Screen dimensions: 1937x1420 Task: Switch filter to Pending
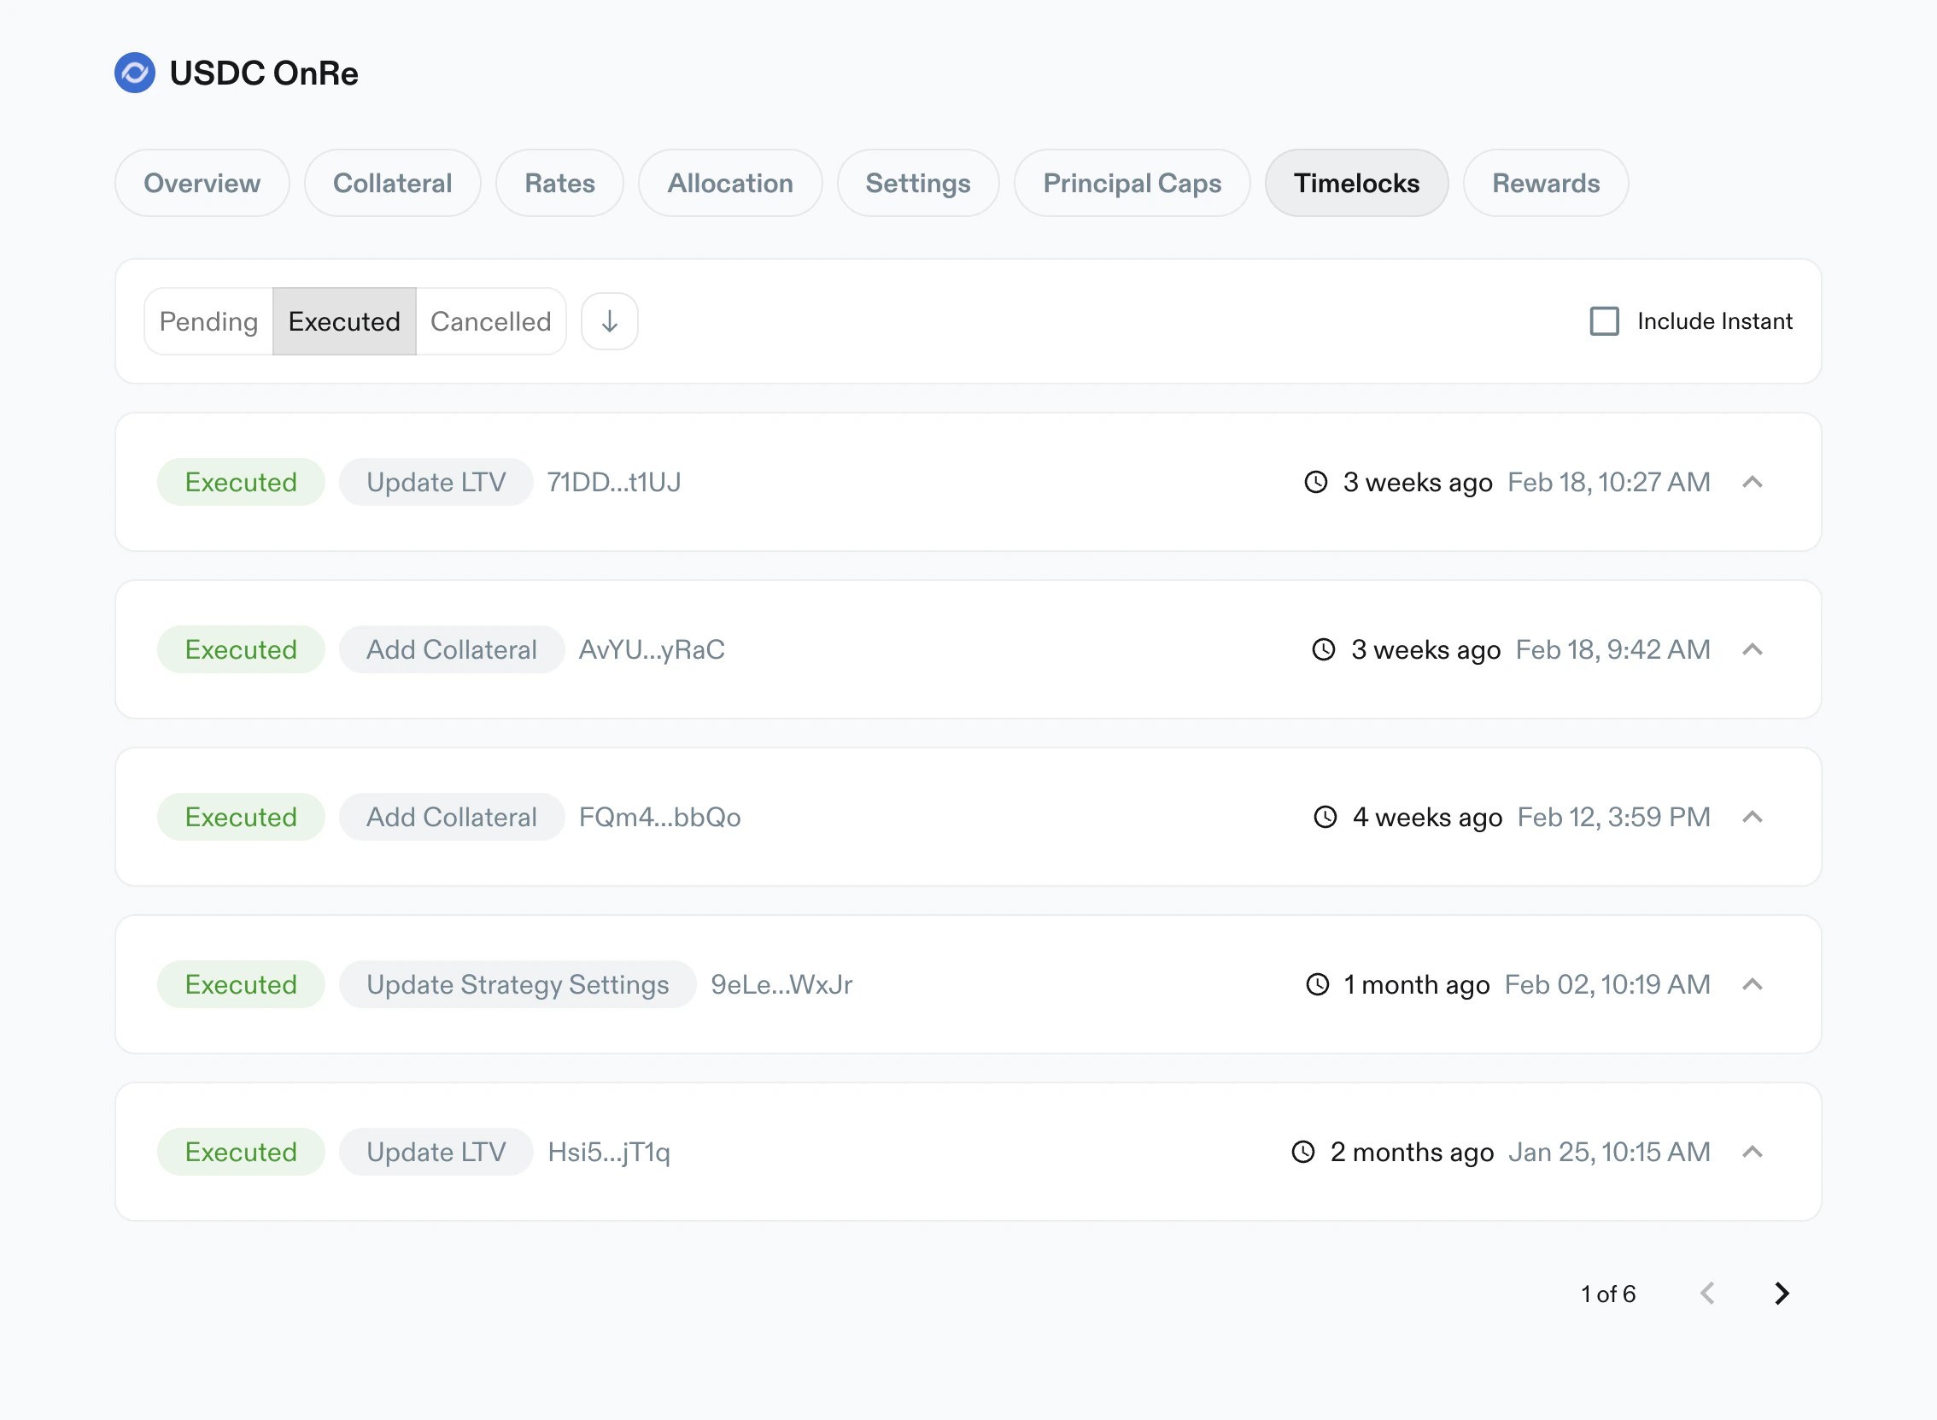[x=208, y=321]
